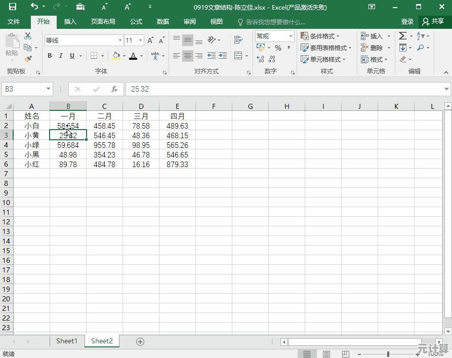Toggle bold formatting
This screenshot has width=452, height=358.
[x=50, y=56]
